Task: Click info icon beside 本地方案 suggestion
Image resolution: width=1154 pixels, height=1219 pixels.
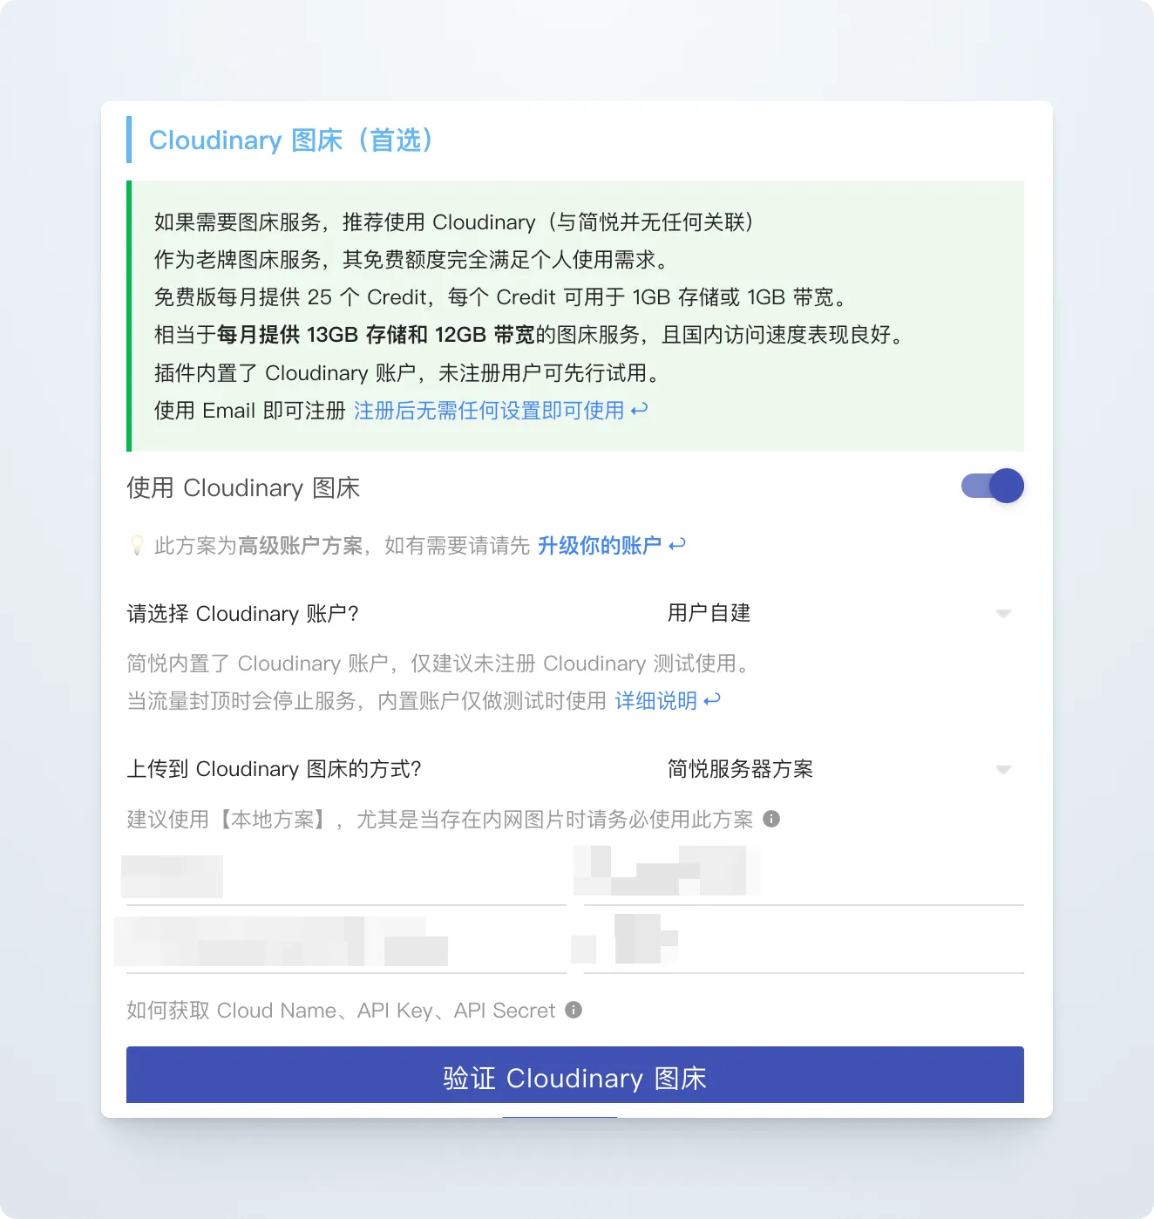Action: point(771,819)
